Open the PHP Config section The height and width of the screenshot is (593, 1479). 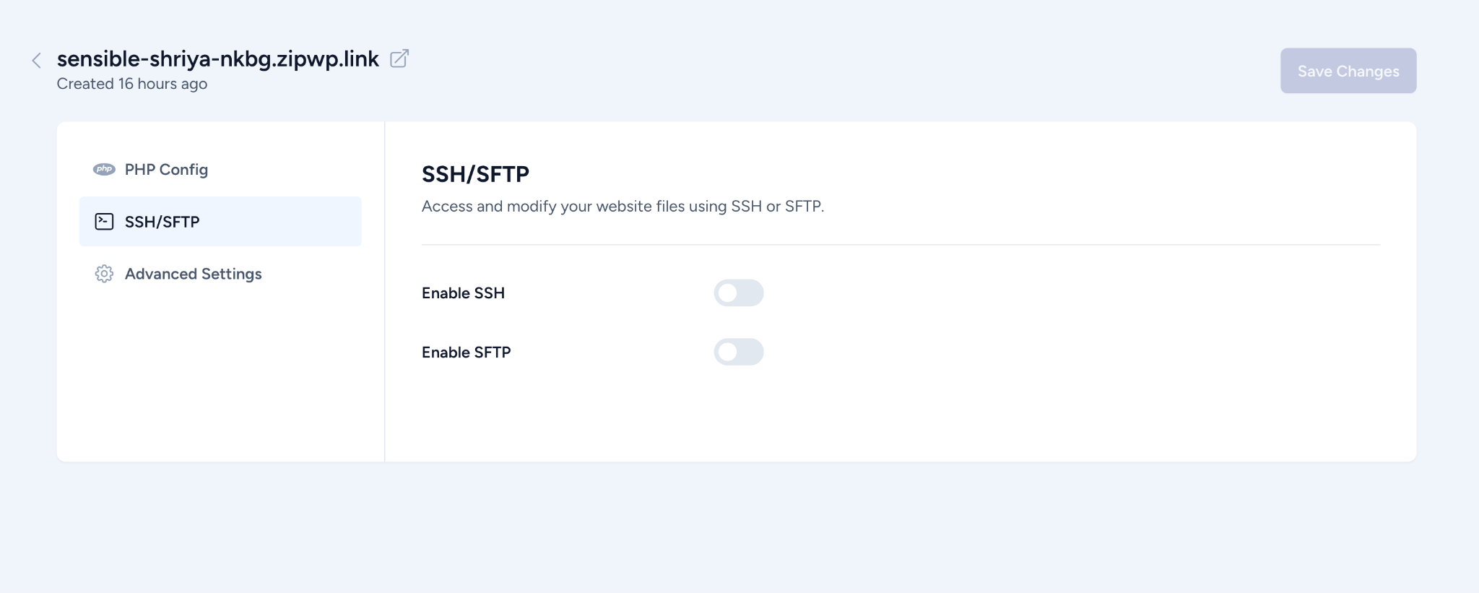[165, 169]
